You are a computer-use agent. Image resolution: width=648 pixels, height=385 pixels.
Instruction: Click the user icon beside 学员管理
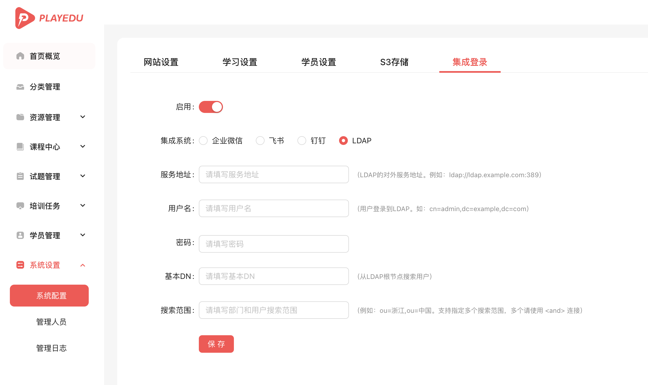20,235
